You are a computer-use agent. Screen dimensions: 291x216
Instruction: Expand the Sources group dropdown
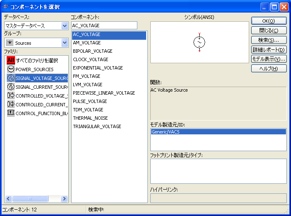[x=64, y=43]
